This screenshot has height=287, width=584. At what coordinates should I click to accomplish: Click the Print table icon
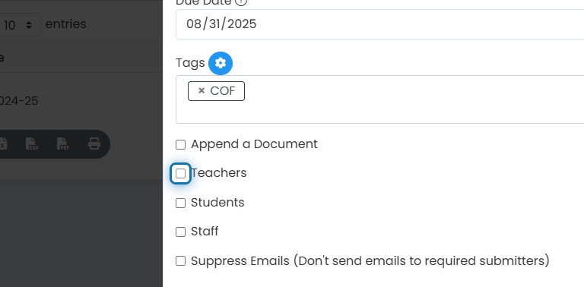pos(94,143)
